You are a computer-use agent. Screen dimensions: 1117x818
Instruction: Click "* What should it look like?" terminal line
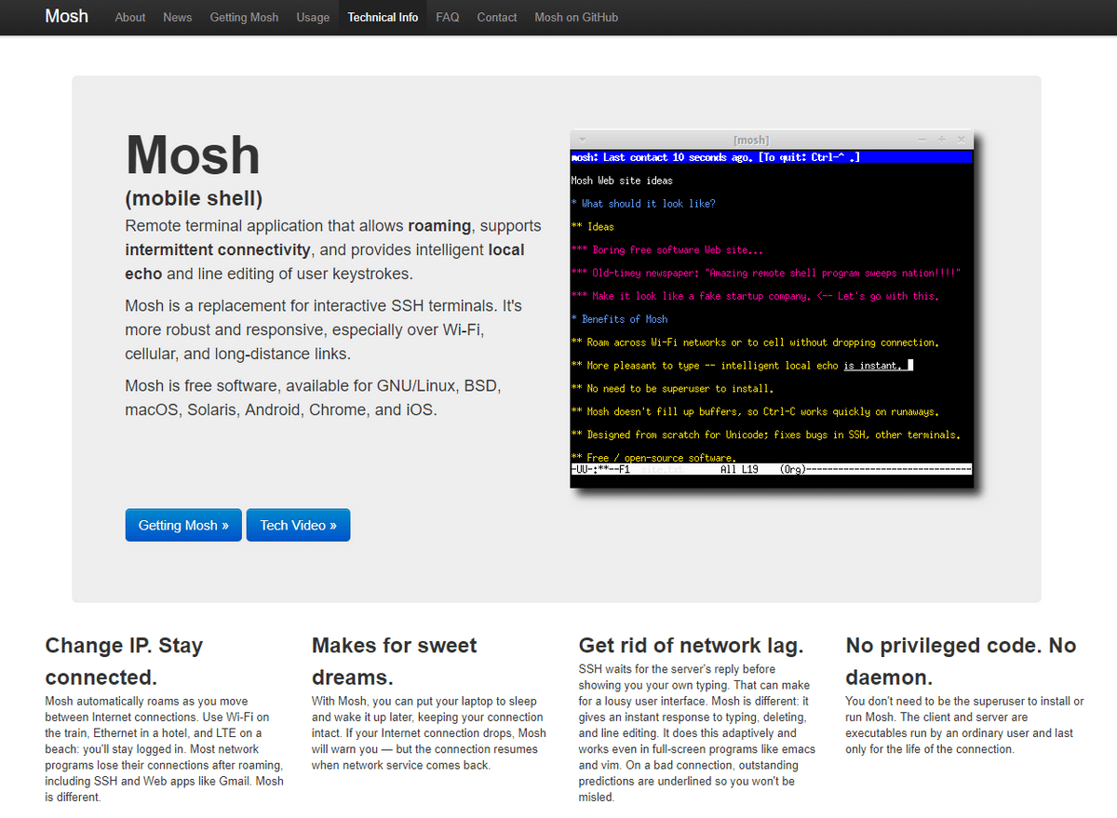[x=643, y=204]
